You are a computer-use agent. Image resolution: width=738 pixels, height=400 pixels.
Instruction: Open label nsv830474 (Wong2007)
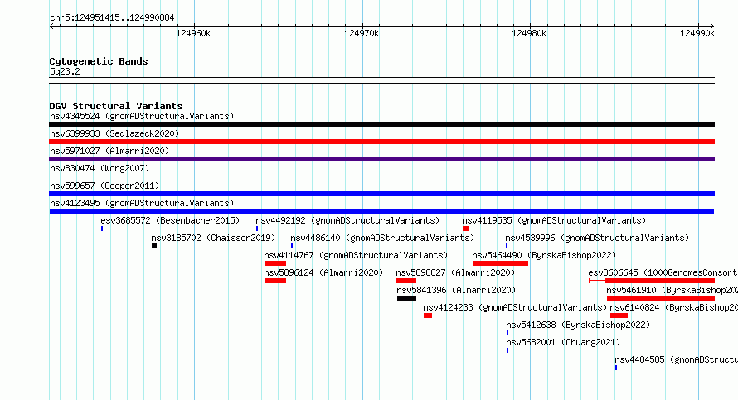coord(100,168)
